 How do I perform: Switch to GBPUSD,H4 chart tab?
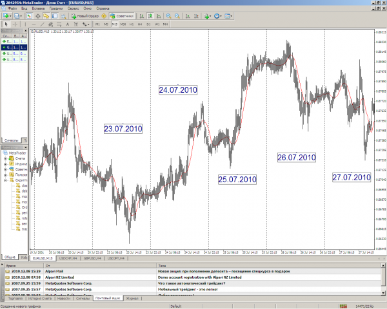[x=92, y=258]
